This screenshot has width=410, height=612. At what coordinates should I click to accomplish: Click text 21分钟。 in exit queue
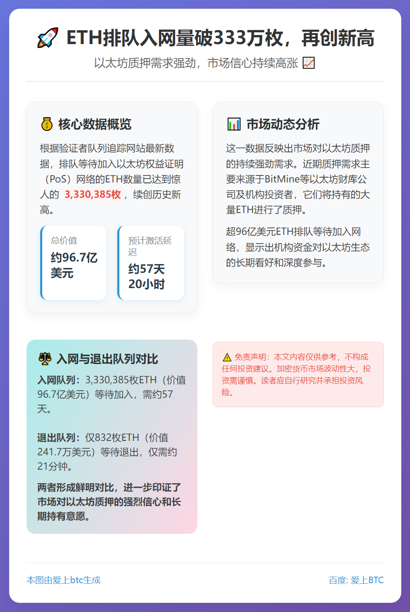click(55, 467)
